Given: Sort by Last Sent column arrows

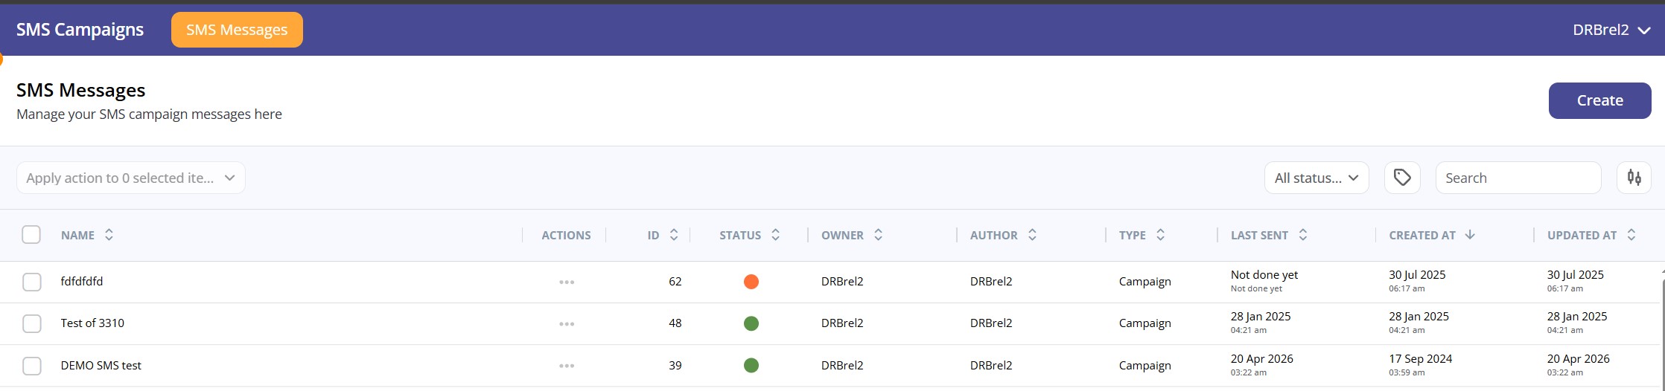Looking at the screenshot, I should 1302,235.
